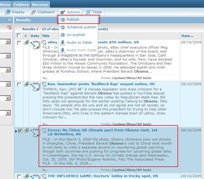Open the Kan. lawmaker 'RedNeck Rap' story link
The image size is (204, 179).
pyautogui.click(x=101, y=84)
